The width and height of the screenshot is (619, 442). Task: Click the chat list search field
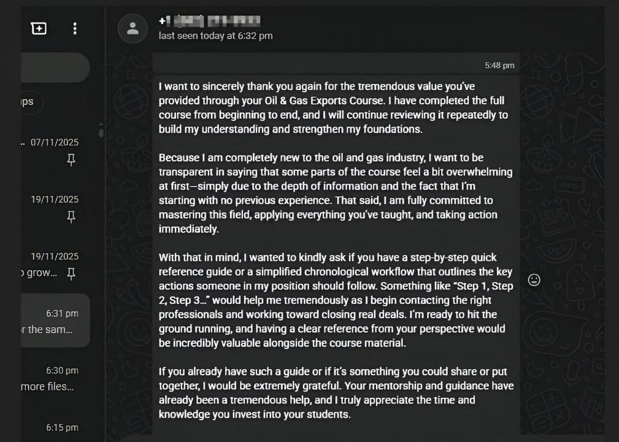(x=54, y=68)
